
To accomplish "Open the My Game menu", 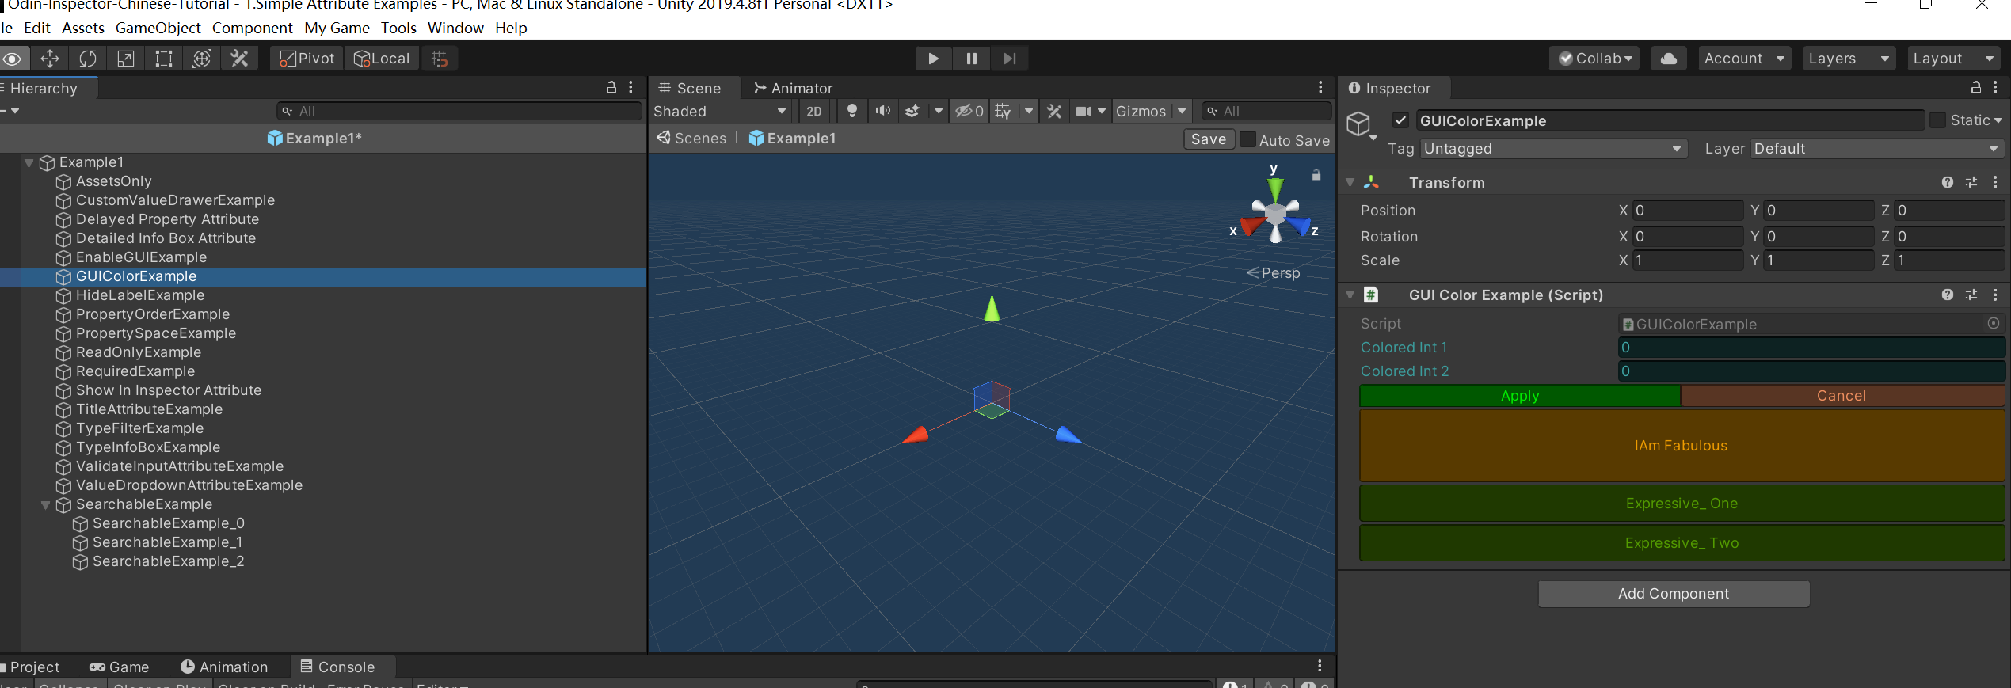I will [x=337, y=29].
